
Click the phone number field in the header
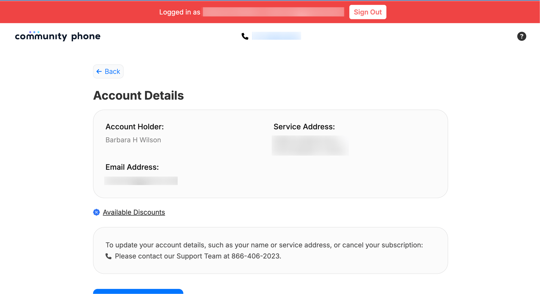click(x=276, y=36)
